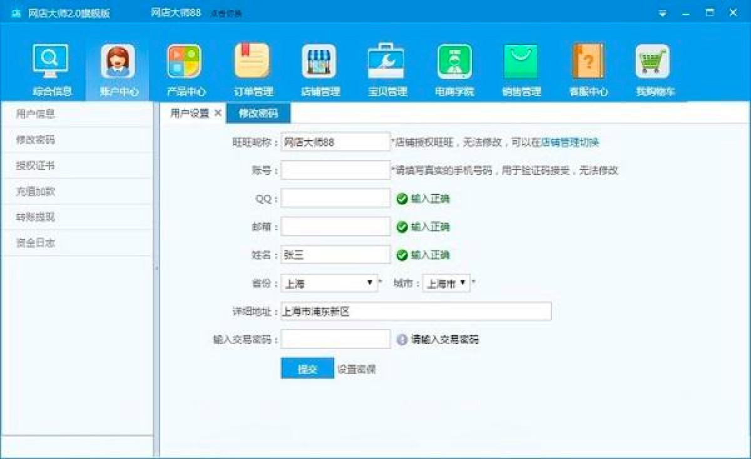Switch to the 修改密码 tab

pyautogui.click(x=259, y=114)
